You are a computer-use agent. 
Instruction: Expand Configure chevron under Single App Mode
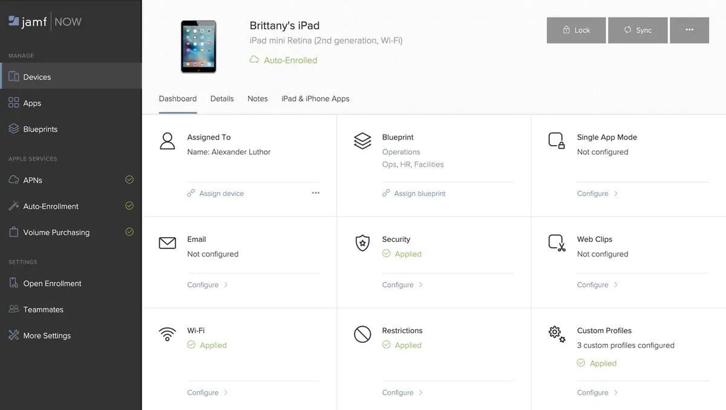(x=616, y=194)
